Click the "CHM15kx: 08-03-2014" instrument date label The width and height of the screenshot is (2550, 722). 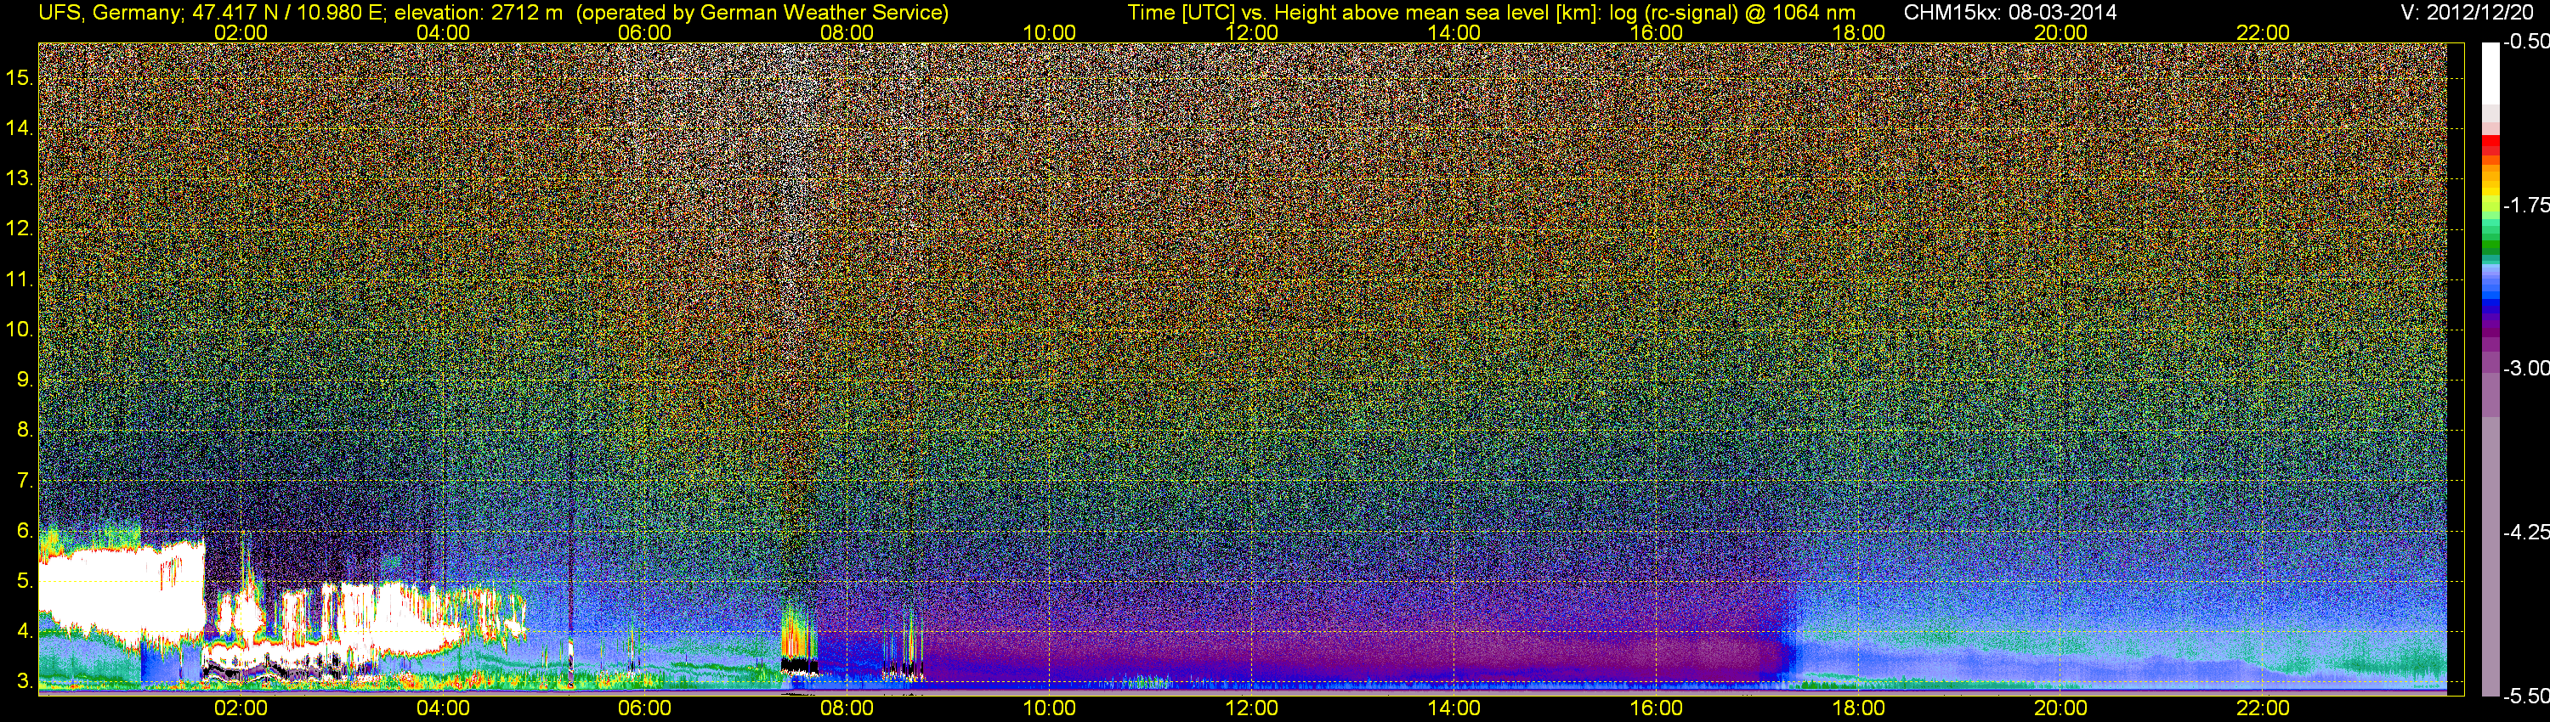(x=2009, y=12)
